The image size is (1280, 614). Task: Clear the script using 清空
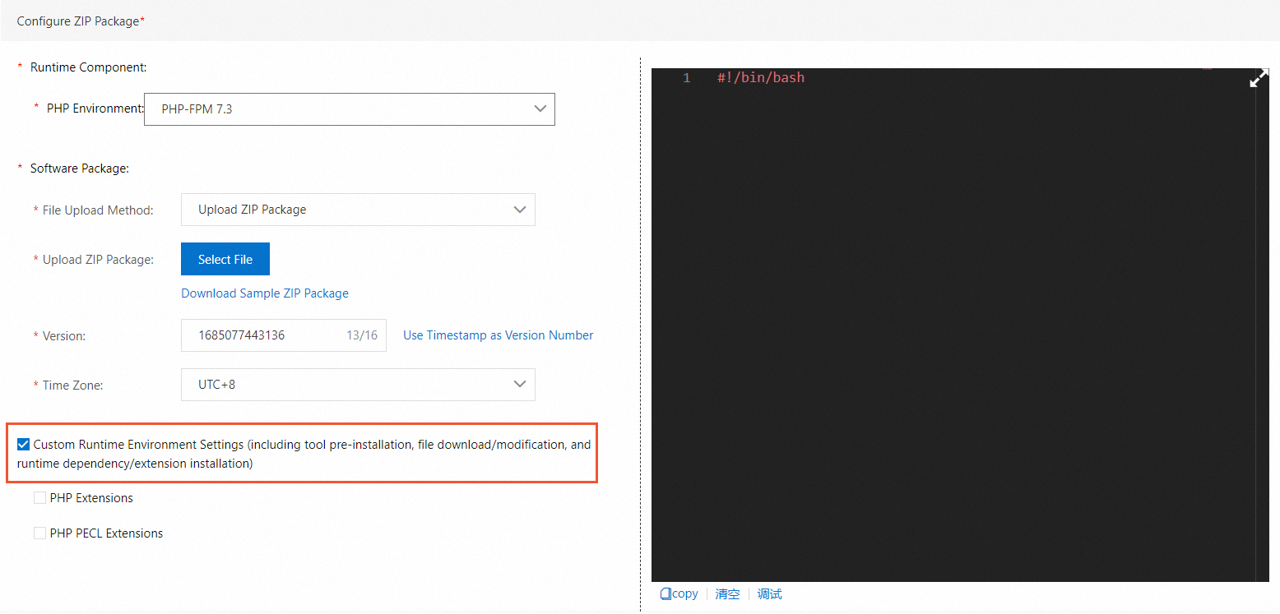point(727,593)
